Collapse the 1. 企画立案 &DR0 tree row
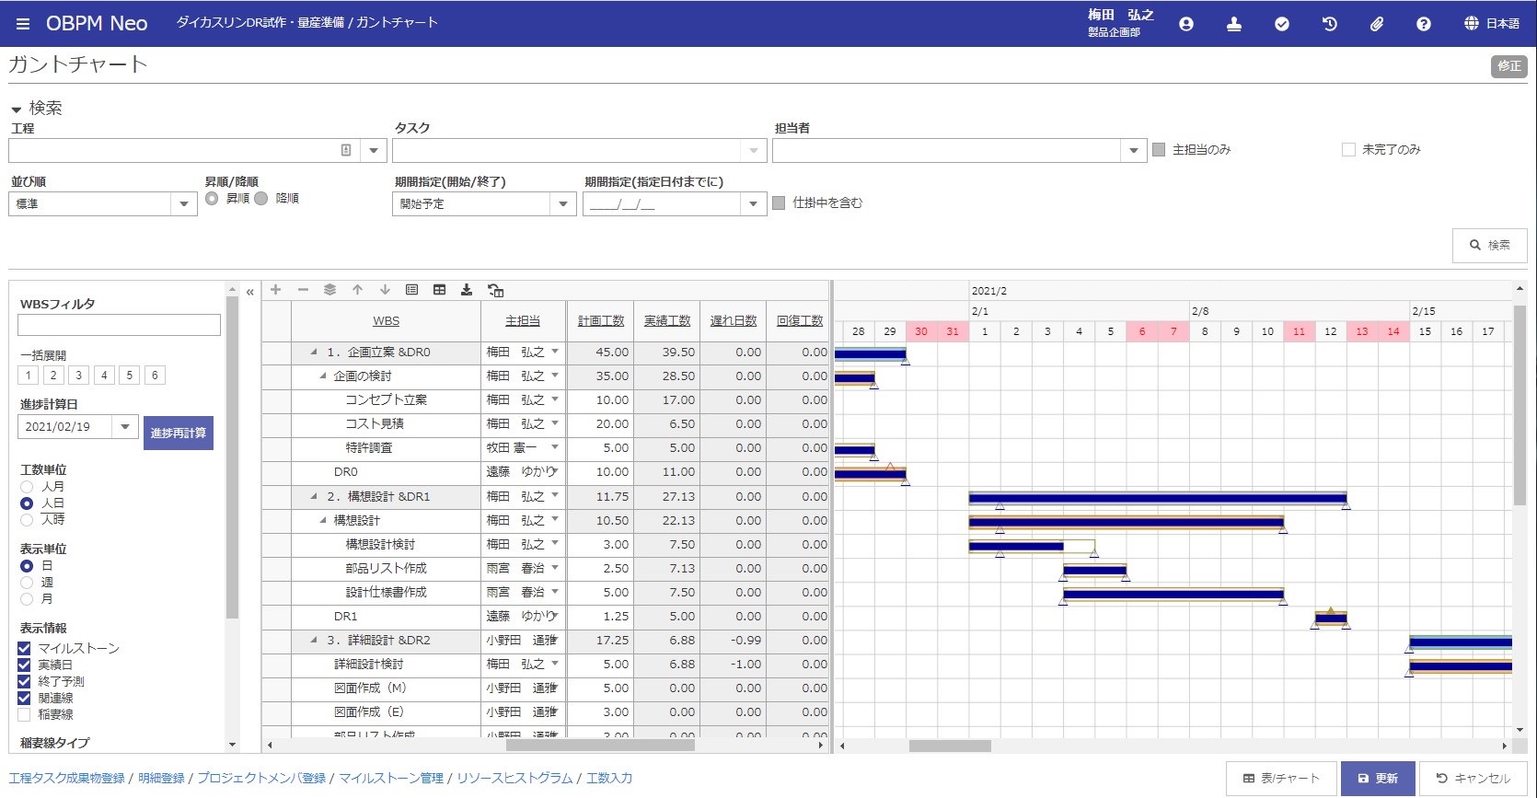The height and width of the screenshot is (798, 1537). click(314, 353)
